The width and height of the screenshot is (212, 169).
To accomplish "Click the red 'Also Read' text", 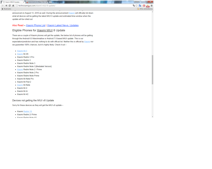I will pos(18,25).
